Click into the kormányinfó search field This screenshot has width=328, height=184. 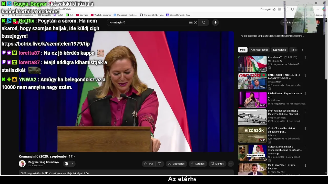pos(149,22)
